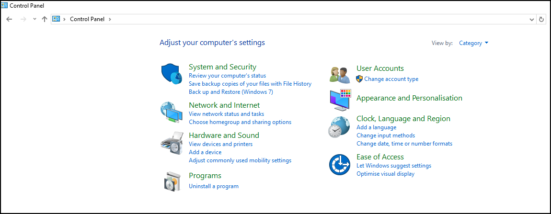This screenshot has width=551, height=214.
Task: Open Hardware and Sound heading
Action: (224, 135)
